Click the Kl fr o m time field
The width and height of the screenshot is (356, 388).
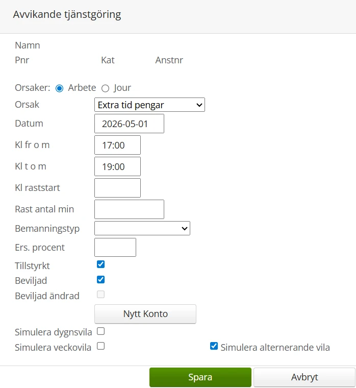coord(118,145)
